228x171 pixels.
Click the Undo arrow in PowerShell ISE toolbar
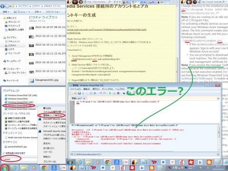tap(101, 93)
